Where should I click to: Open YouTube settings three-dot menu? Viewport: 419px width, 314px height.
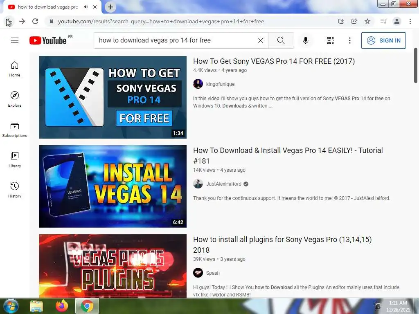click(x=350, y=40)
